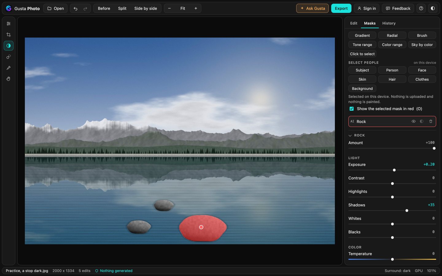Image resolution: width=442 pixels, height=276 pixels.
Task: Click the Open file button
Action: click(56, 9)
